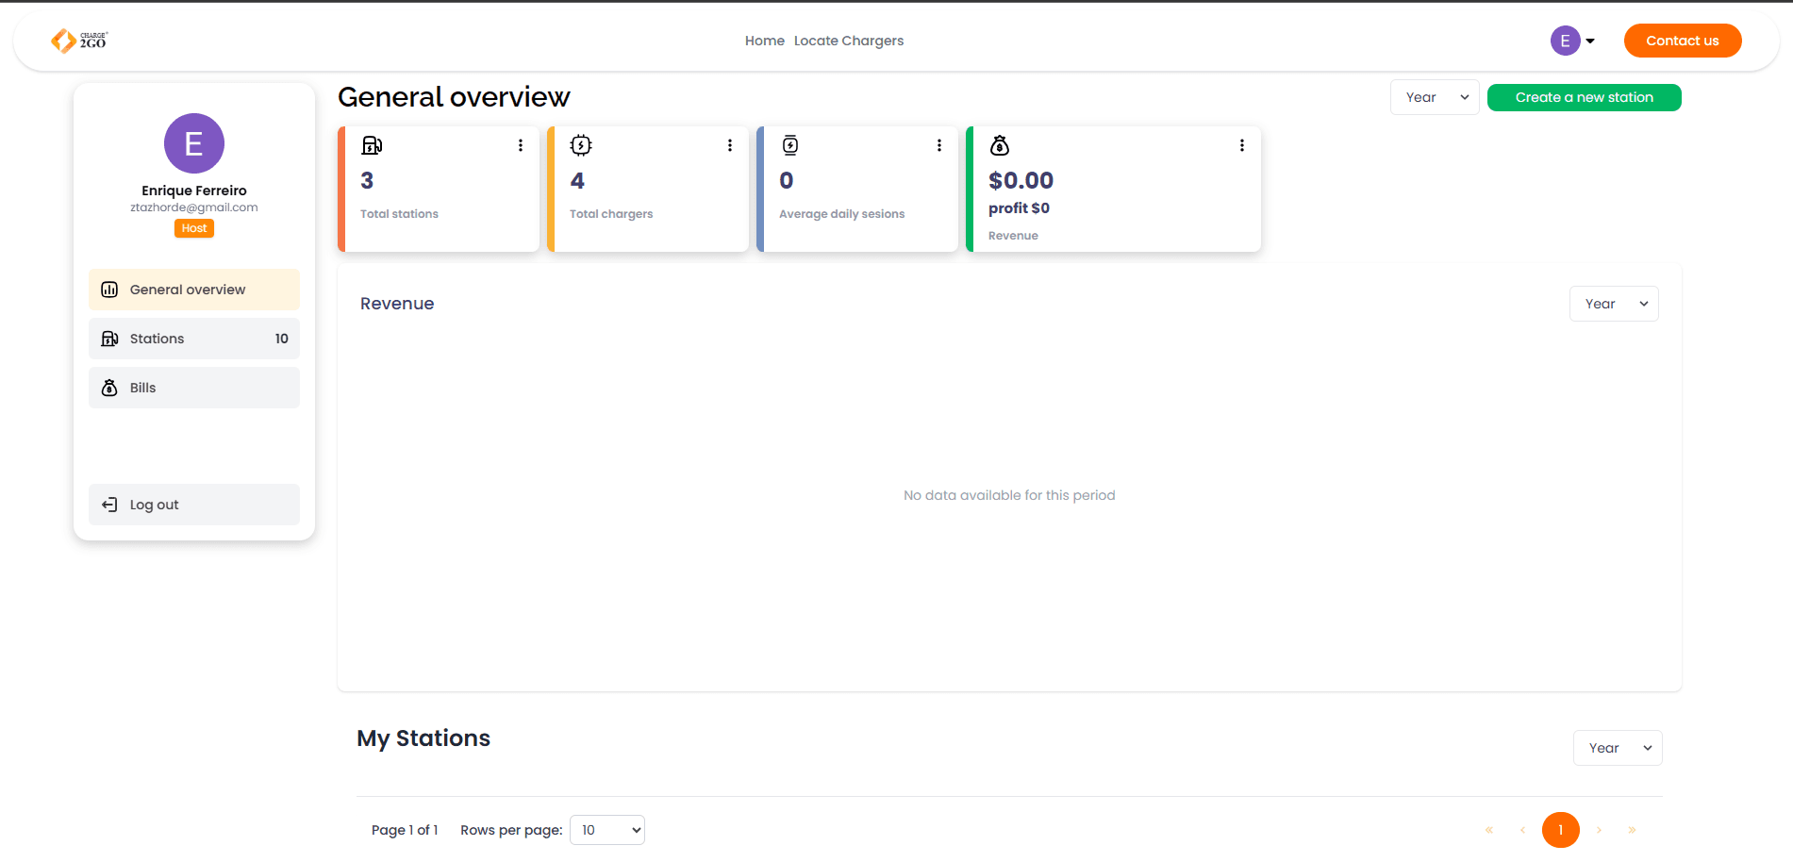
Task: Click the money bag icon on Revenue card
Action: point(1000,145)
